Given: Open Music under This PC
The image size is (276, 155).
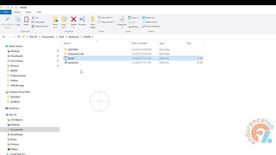Looking at the screenshot, I should [12, 139].
